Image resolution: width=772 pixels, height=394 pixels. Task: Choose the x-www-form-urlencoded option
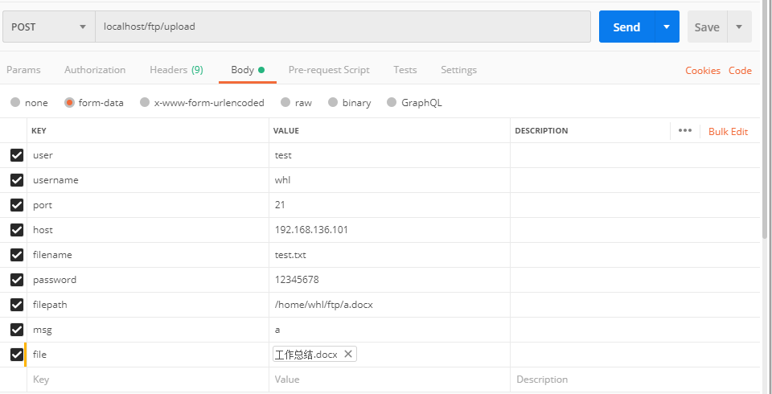pyautogui.click(x=145, y=103)
